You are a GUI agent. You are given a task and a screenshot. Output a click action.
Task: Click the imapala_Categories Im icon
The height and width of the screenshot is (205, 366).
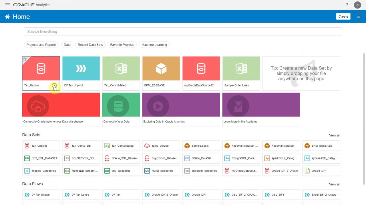click(x=27, y=171)
